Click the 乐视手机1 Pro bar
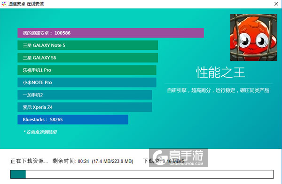 pos(87,70)
